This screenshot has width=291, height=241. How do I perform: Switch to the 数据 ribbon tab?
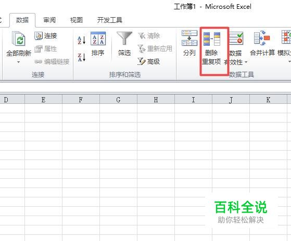pyautogui.click(x=22, y=20)
